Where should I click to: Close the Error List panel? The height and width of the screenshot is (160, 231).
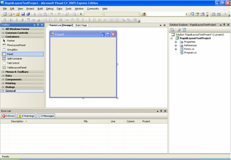(165, 111)
